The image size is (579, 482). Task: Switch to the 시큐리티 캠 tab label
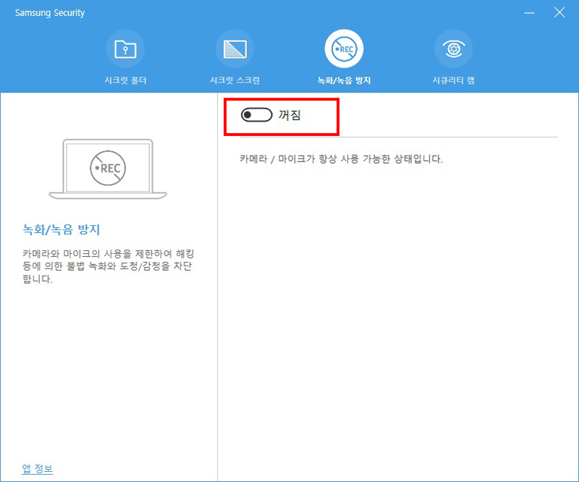point(454,80)
